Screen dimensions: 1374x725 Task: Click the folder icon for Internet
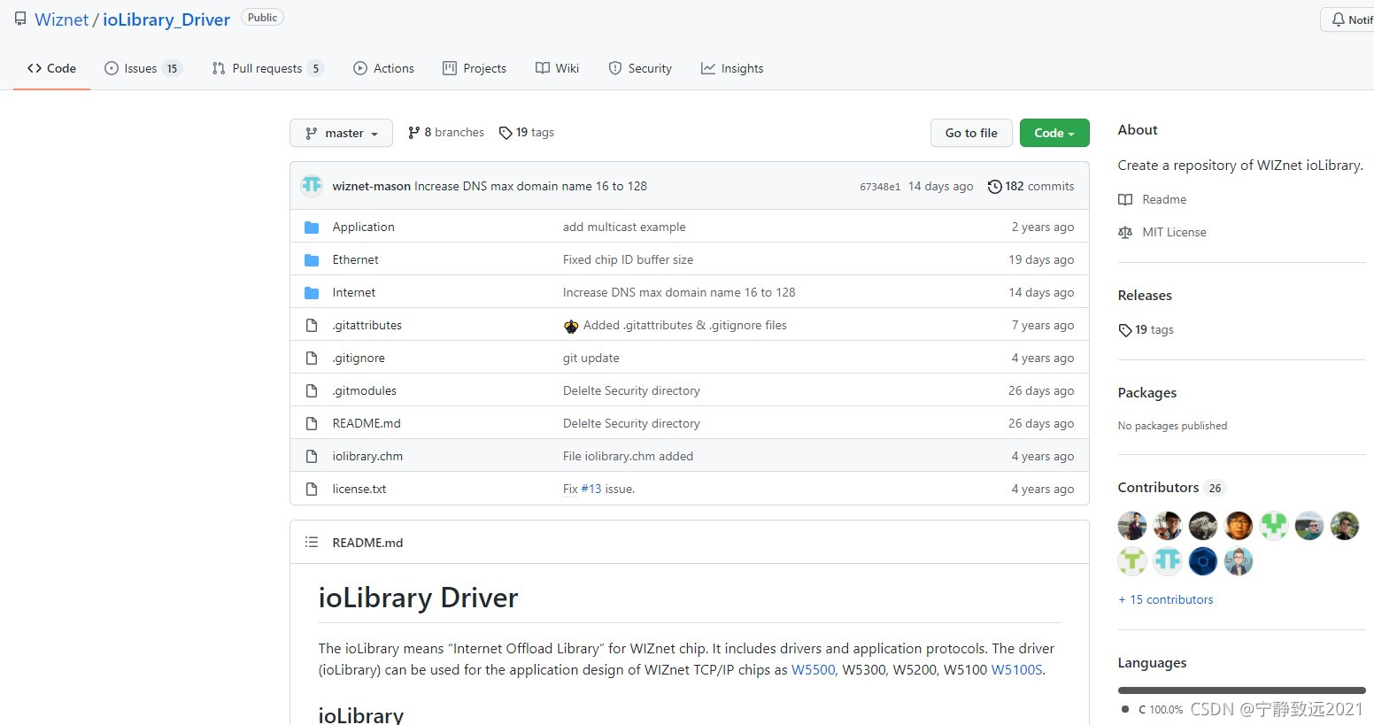click(x=312, y=293)
